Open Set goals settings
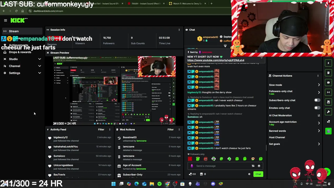 point(294,144)
